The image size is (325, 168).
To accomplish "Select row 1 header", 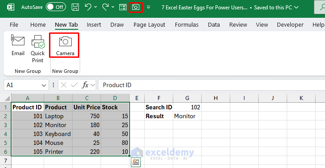I will click(x=6, y=108).
